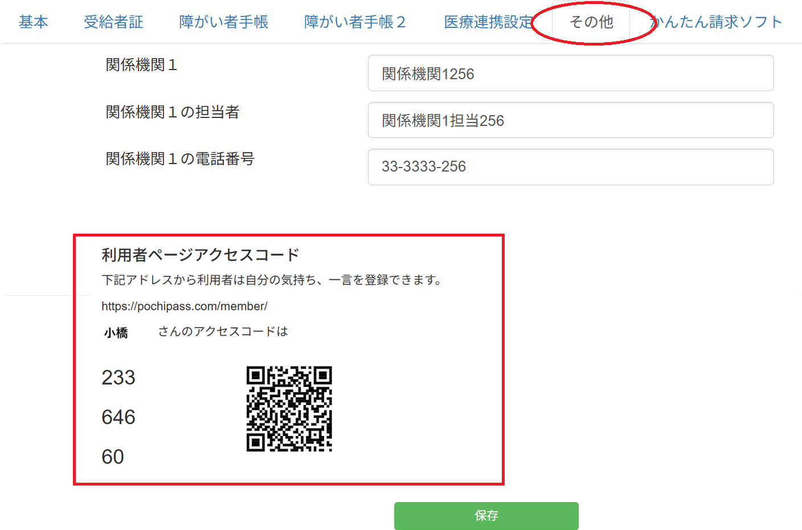Click the access code QR code image
The width and height of the screenshot is (802, 530).
289,409
